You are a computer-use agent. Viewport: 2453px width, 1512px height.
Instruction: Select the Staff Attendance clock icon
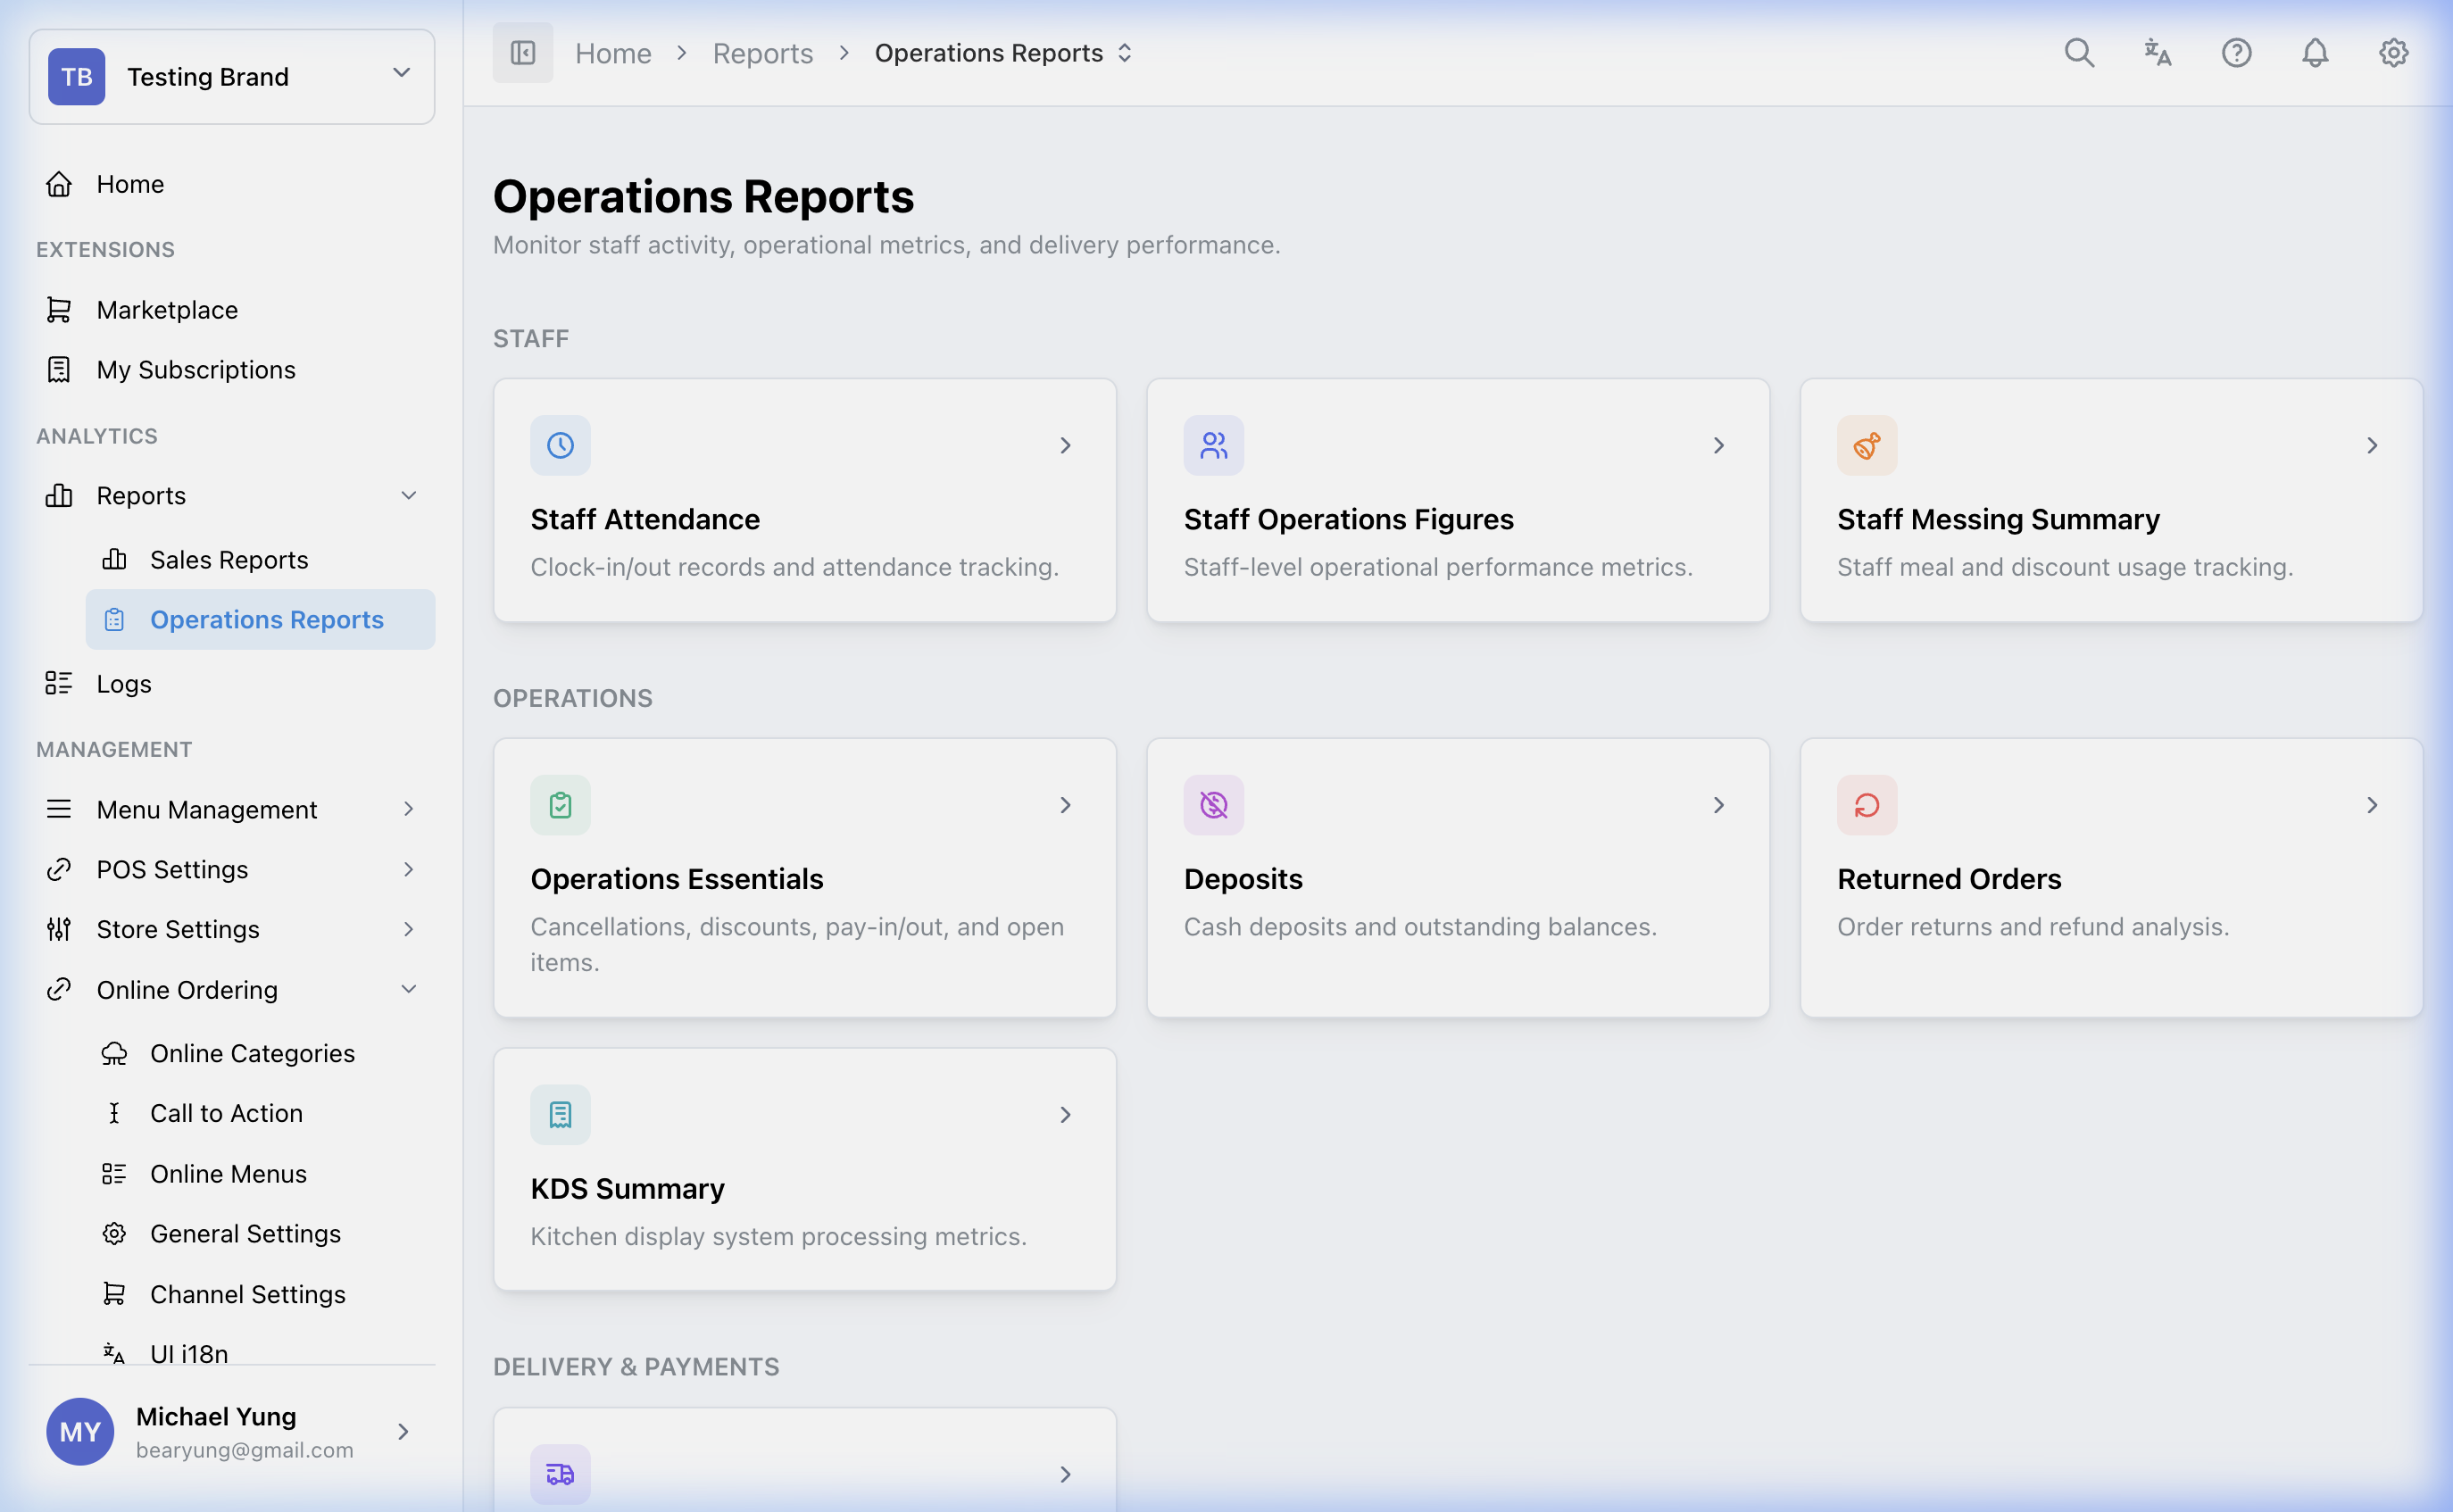pos(560,445)
